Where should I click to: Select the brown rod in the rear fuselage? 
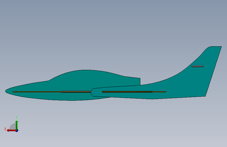134,92
